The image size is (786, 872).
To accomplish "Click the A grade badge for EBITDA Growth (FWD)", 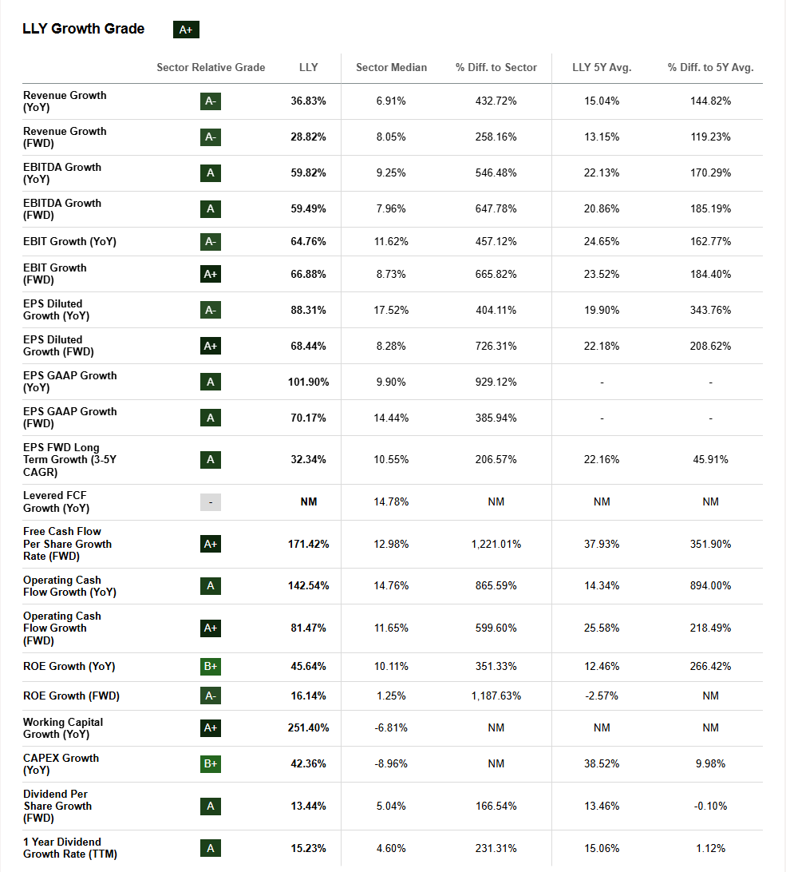I will [211, 209].
